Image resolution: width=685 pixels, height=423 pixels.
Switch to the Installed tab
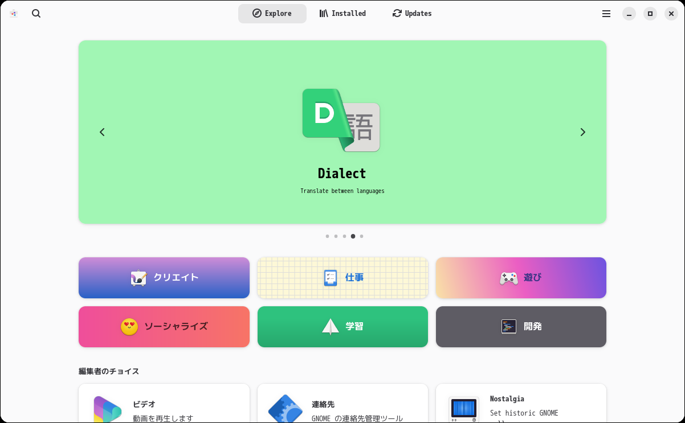pos(343,14)
